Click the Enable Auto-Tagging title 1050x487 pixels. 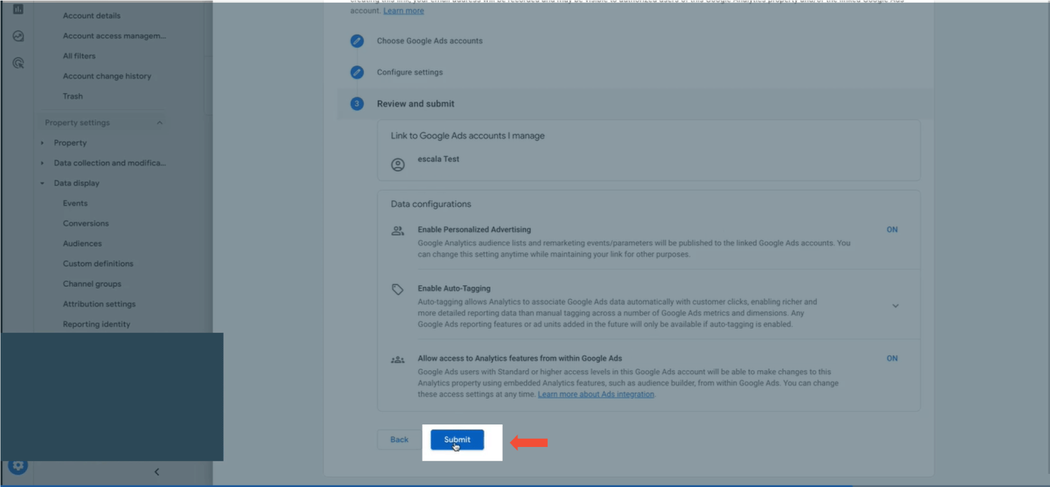[x=454, y=288]
